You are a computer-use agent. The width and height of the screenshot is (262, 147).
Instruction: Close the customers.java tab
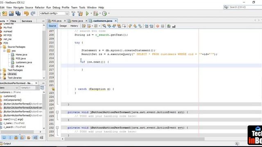pyautogui.click(x=115, y=21)
